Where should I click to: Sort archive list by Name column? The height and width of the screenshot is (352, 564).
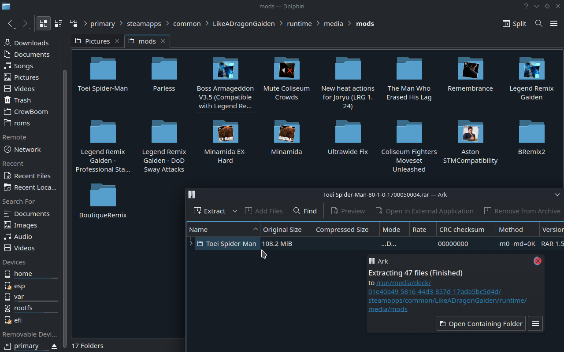coord(223,230)
